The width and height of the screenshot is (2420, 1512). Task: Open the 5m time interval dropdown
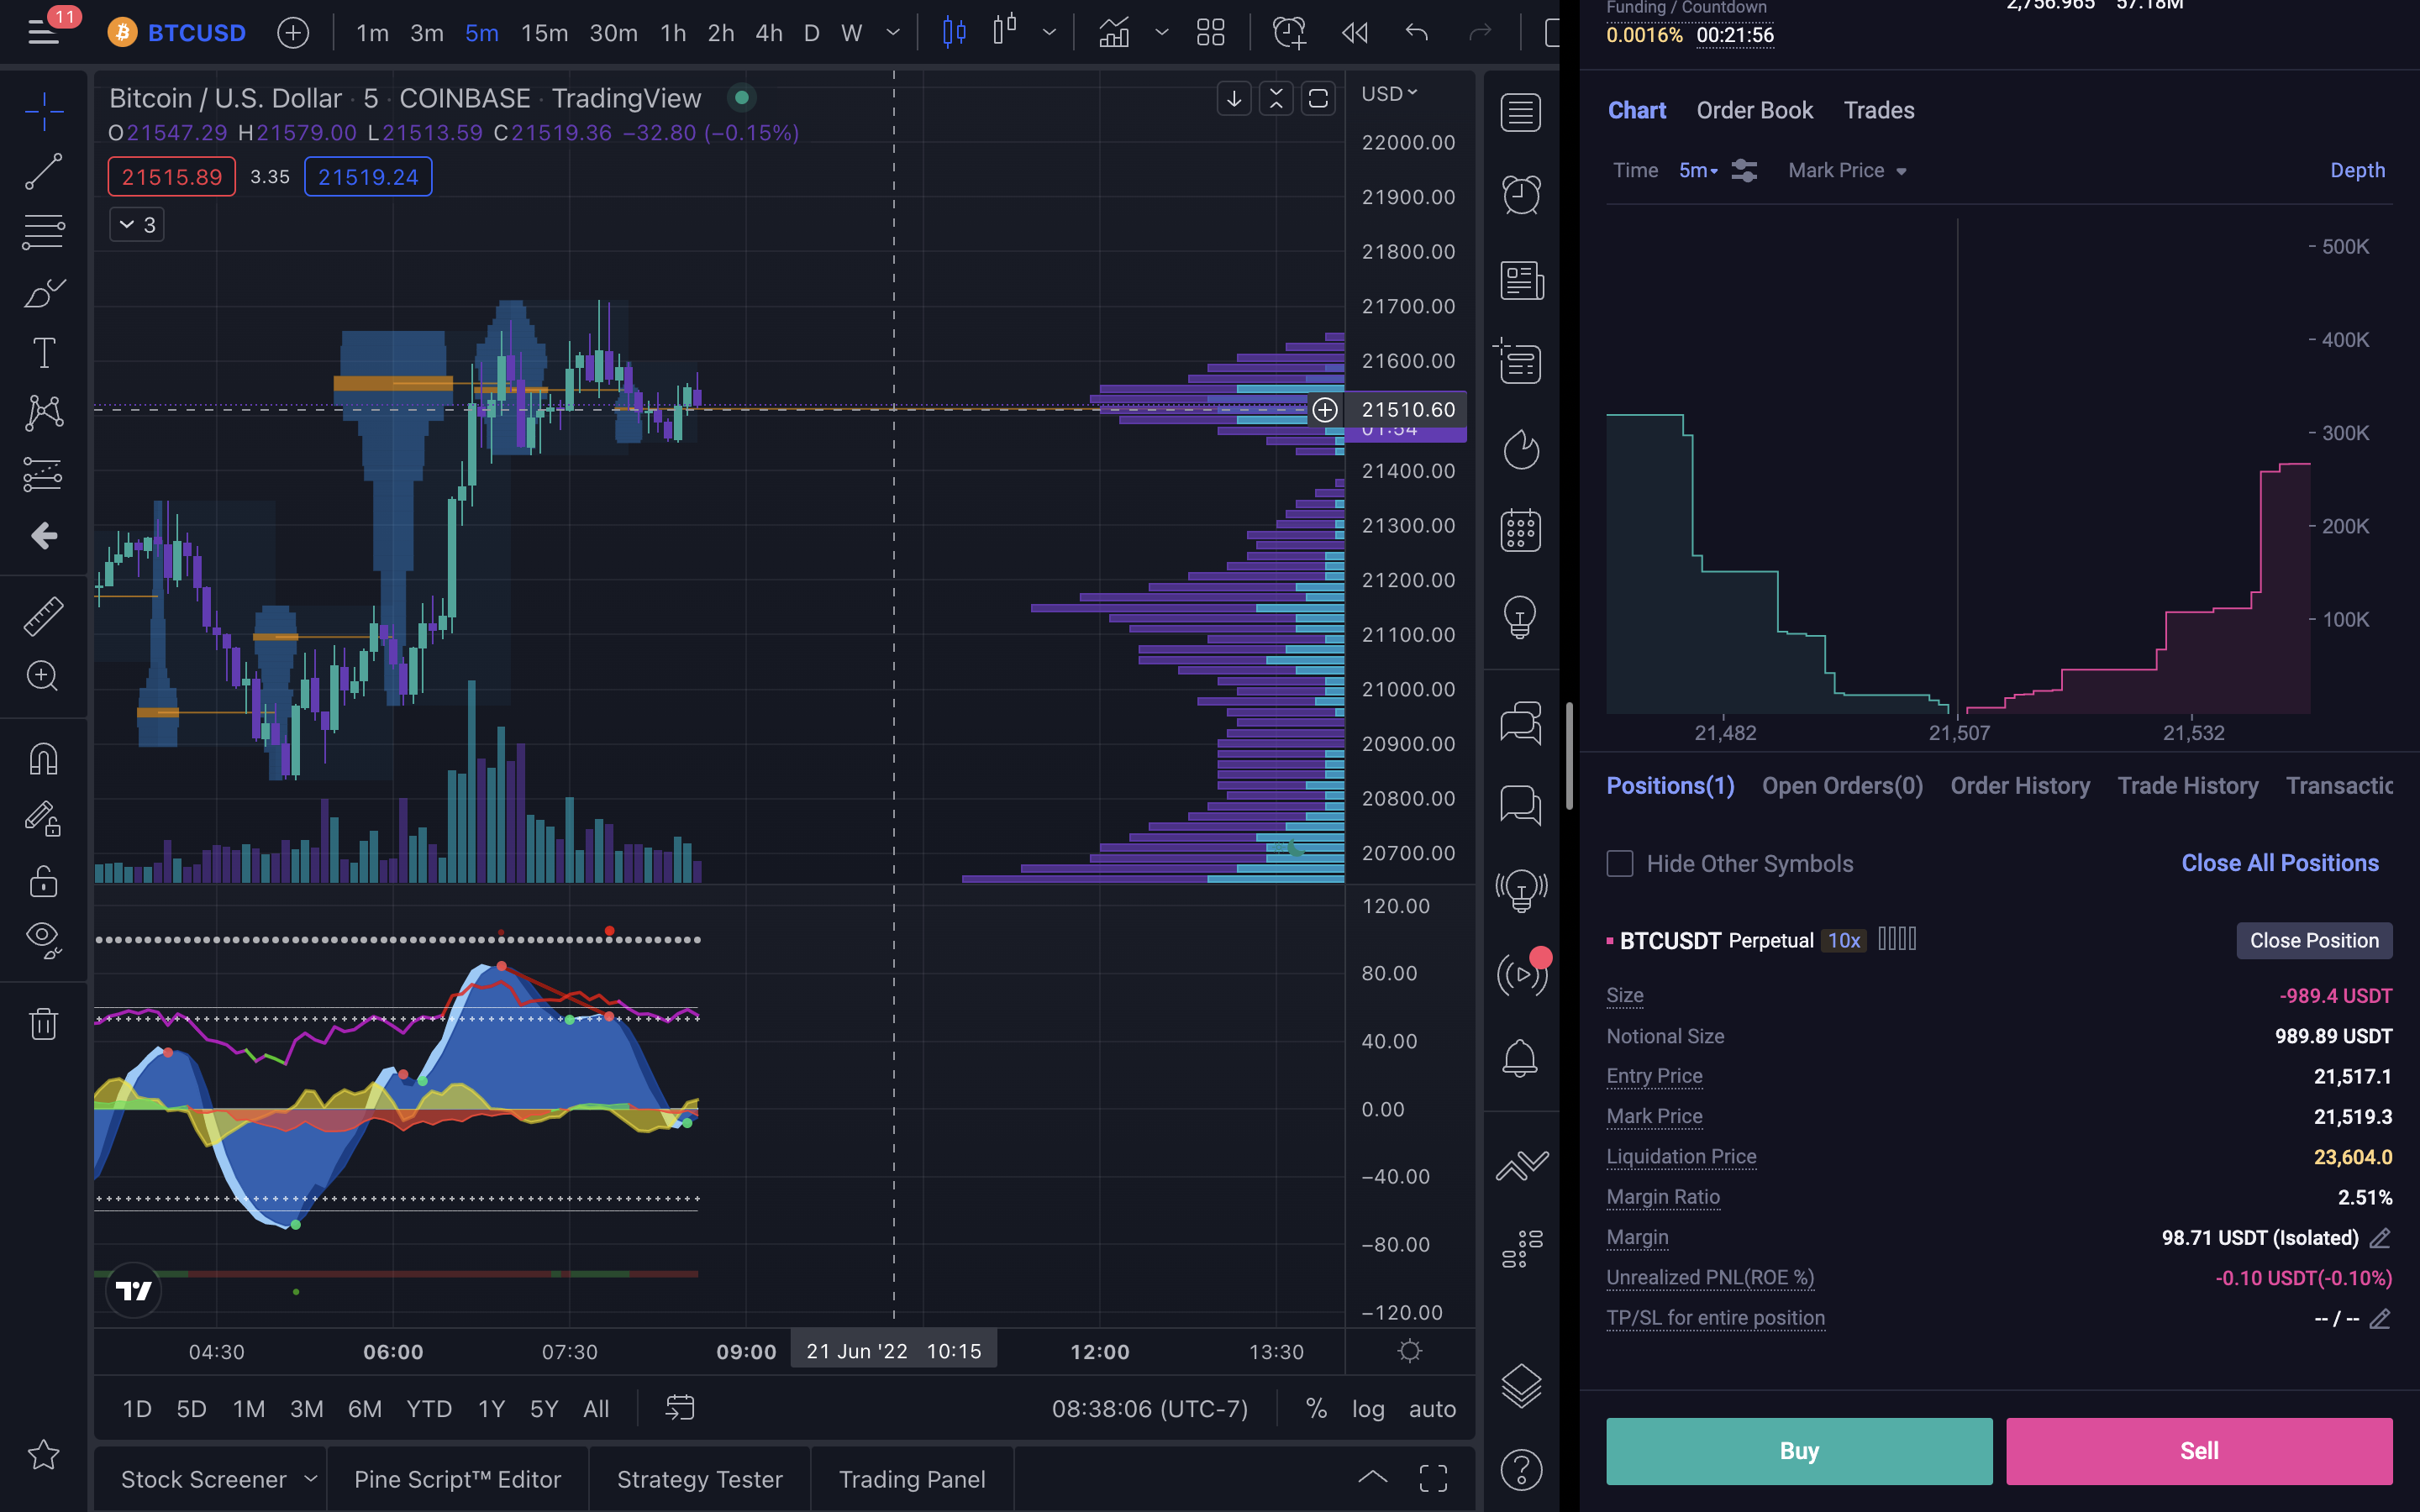point(1698,171)
